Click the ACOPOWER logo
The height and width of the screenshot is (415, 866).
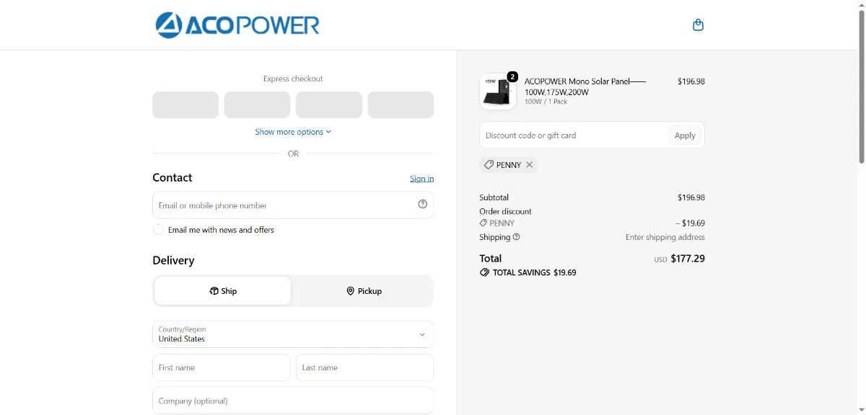tap(237, 25)
